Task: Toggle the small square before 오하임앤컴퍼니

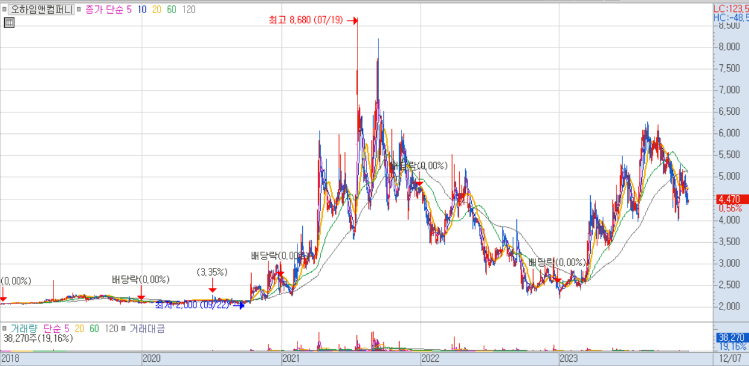Action: (3, 10)
